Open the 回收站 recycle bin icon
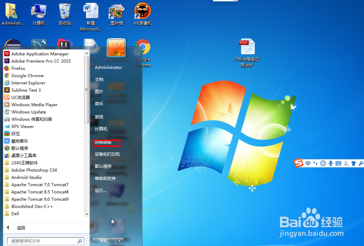Viewport: 364px width, 246px height. click(x=65, y=14)
